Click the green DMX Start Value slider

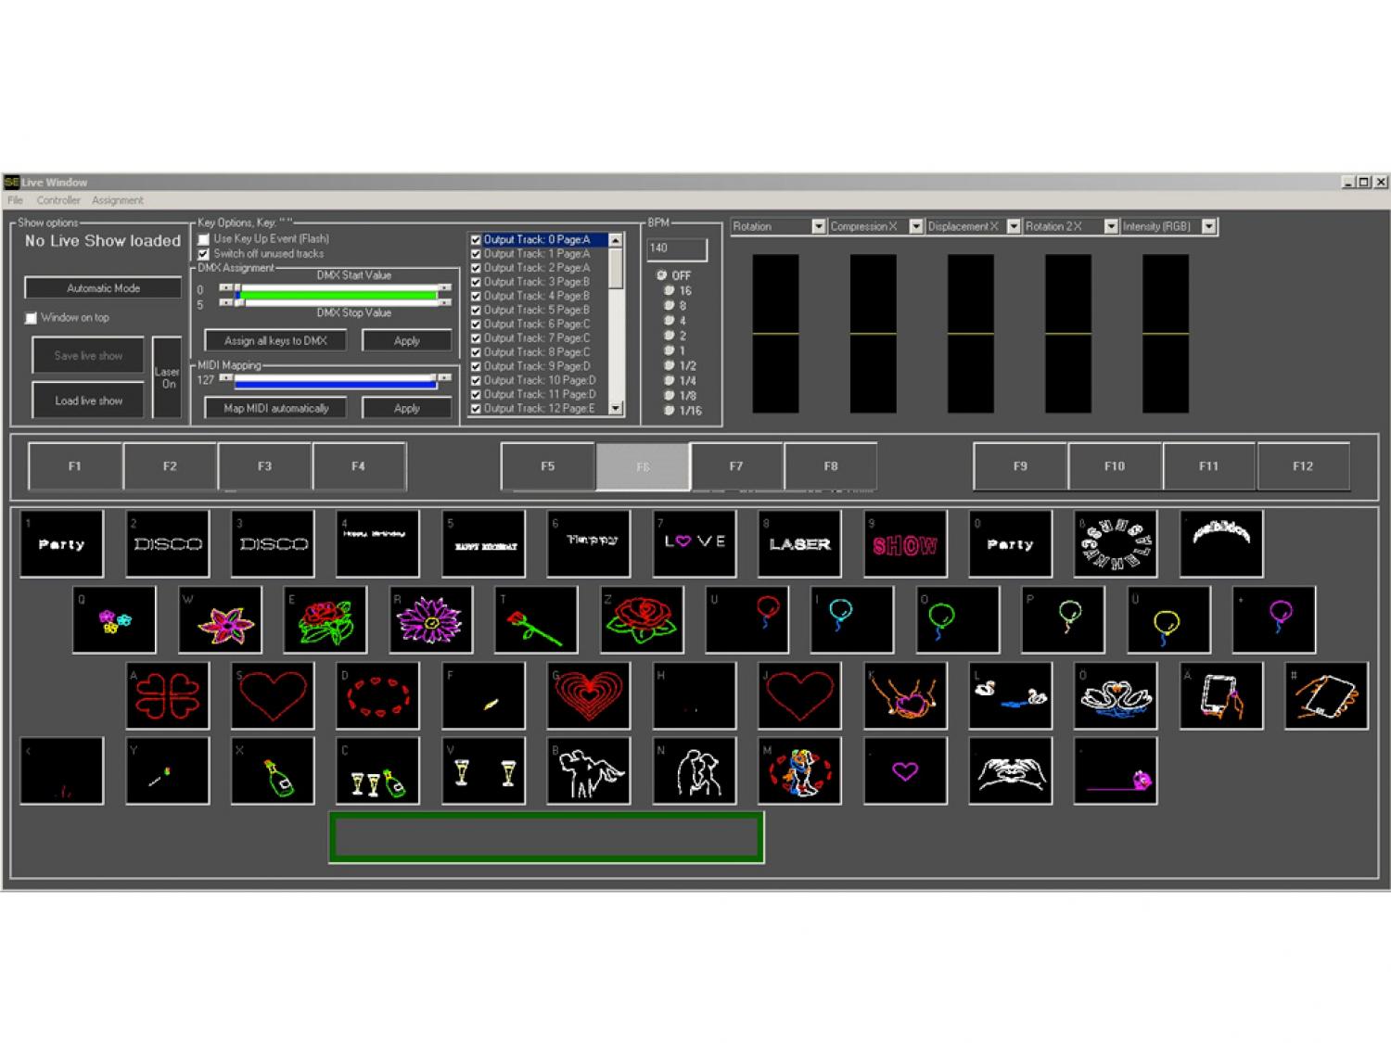click(338, 295)
